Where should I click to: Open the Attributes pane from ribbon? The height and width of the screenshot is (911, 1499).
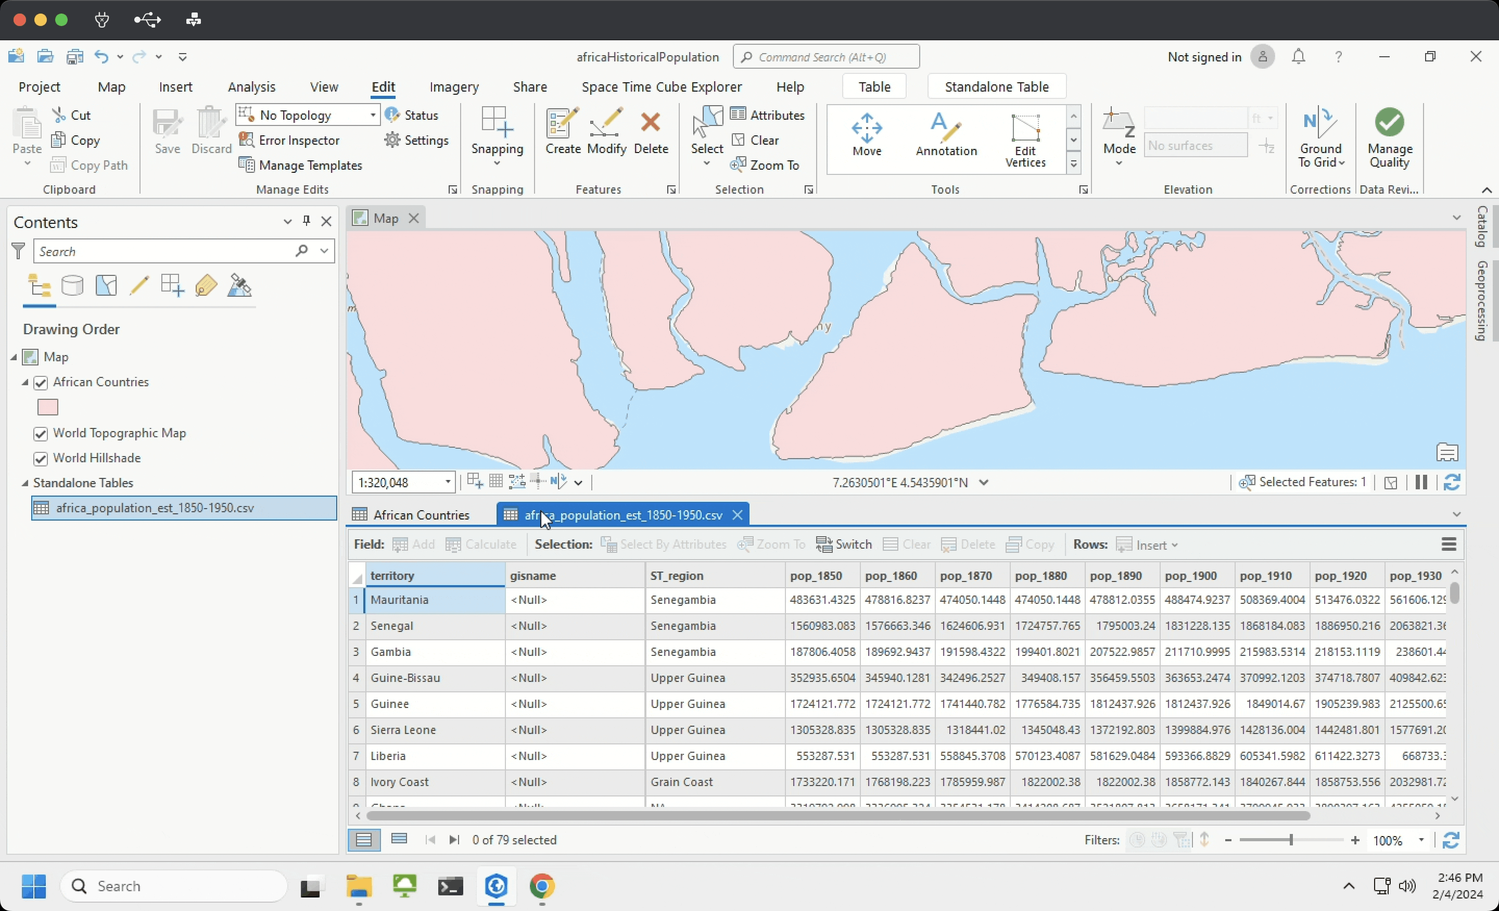(768, 115)
